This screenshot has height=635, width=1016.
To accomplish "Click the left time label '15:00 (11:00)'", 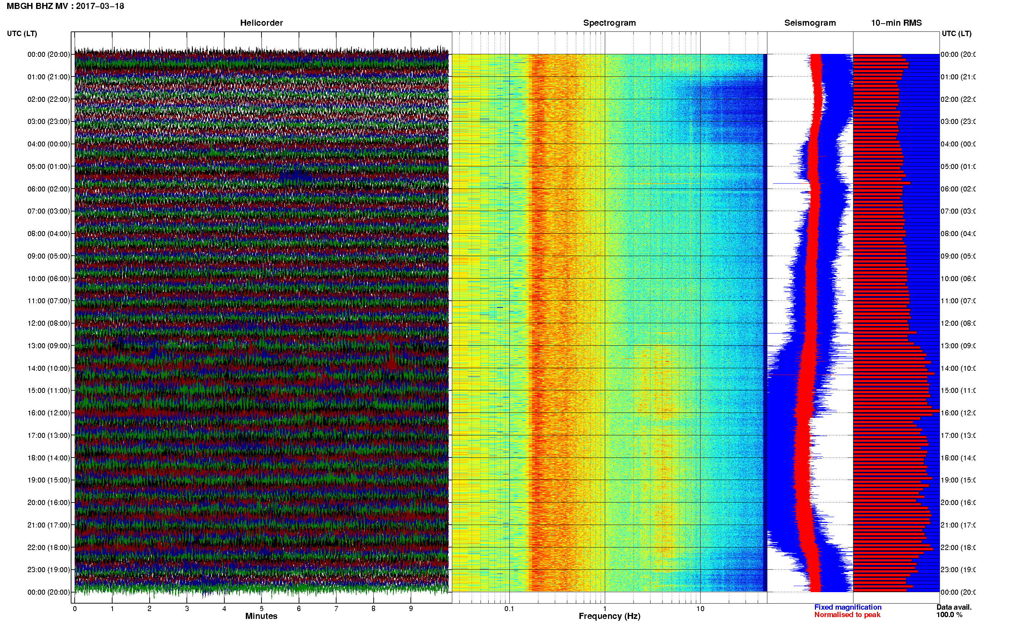I will click(x=49, y=390).
